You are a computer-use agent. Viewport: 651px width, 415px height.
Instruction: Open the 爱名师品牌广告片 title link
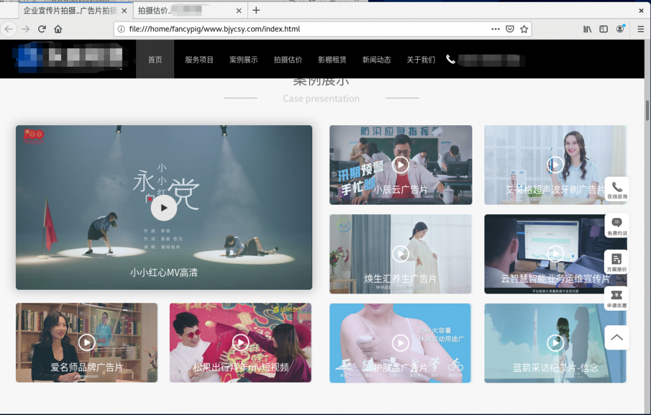(x=86, y=367)
